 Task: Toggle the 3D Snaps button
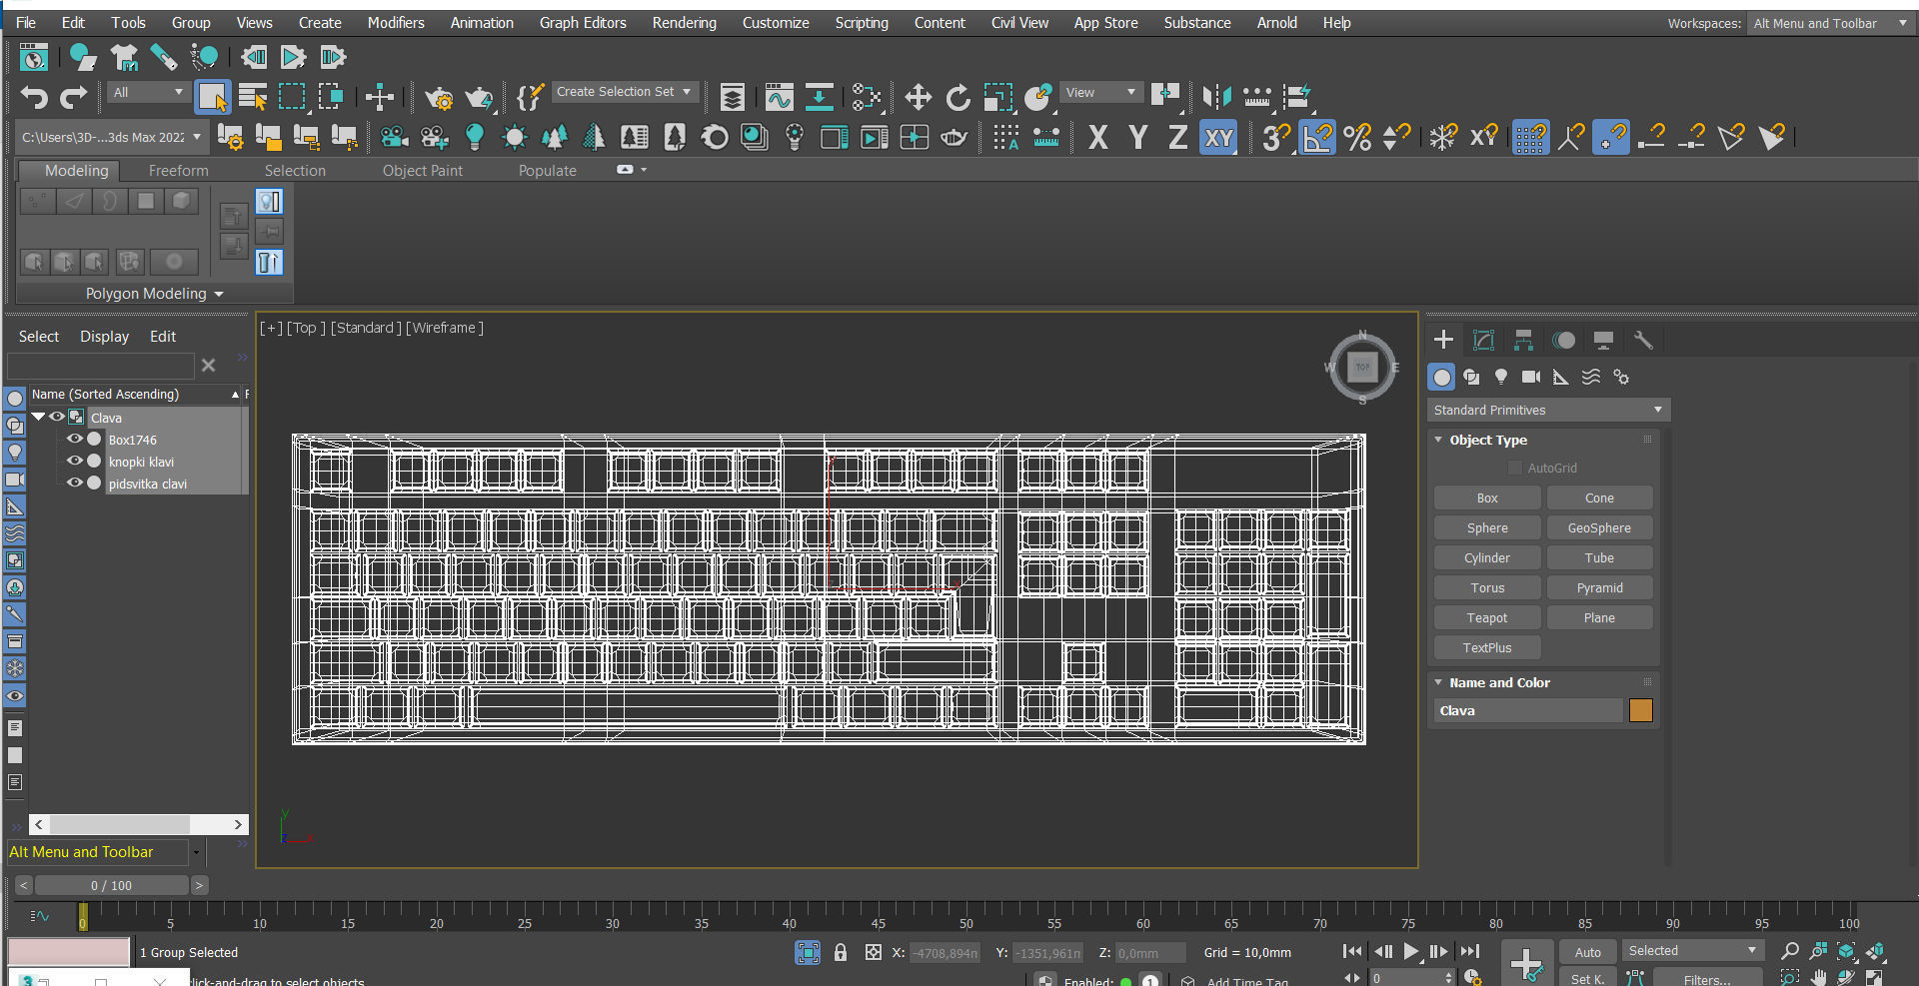1276,137
